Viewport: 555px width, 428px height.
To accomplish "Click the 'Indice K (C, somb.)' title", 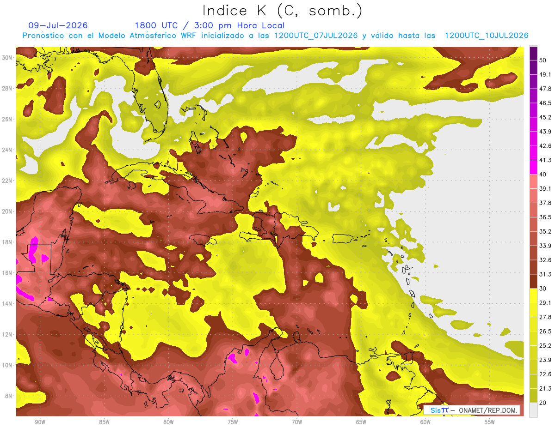I will 282,11.
